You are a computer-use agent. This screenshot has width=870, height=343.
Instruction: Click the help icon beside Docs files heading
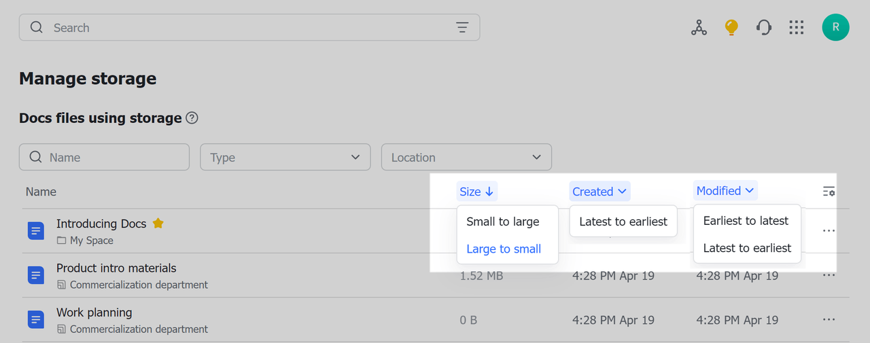(x=192, y=118)
